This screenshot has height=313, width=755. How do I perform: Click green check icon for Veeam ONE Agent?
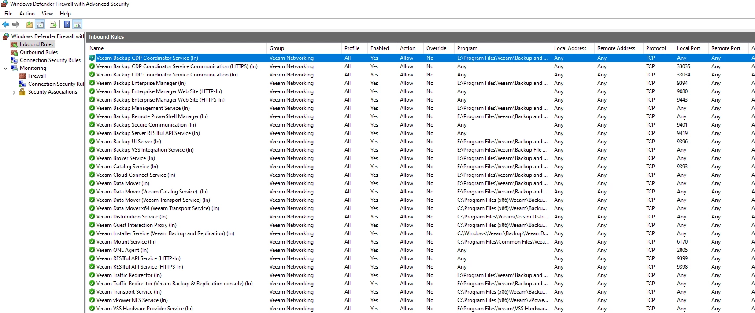92,250
